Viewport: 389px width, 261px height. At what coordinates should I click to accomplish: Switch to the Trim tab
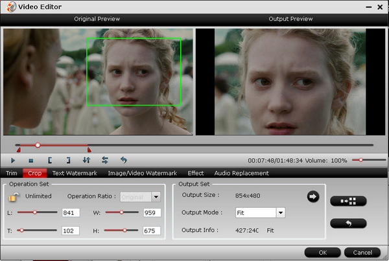click(x=12, y=173)
